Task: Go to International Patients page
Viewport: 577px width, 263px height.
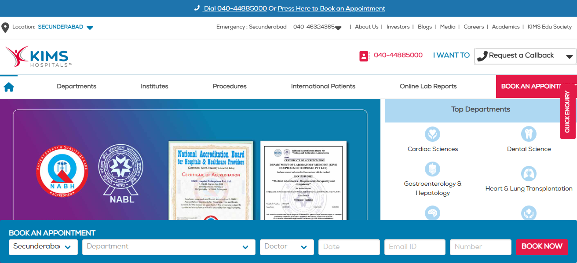Action: coord(323,86)
